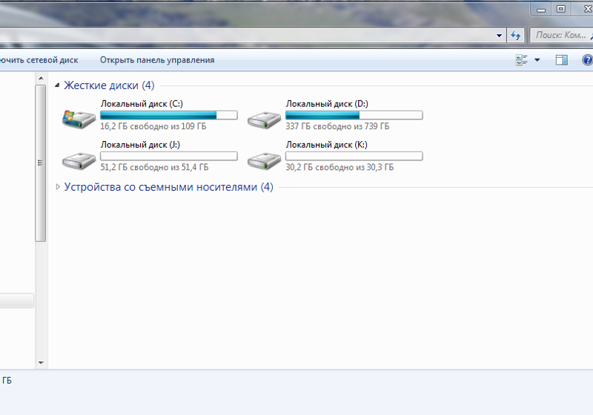Toggle the preview pane
Viewport: 593px width, 415px height.
[561, 60]
